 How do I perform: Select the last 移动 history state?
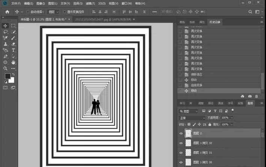[219, 91]
